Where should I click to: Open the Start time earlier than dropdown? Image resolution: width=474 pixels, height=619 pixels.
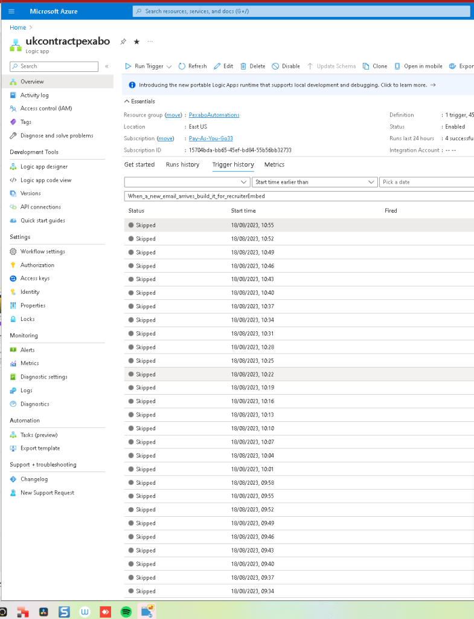[x=315, y=182]
